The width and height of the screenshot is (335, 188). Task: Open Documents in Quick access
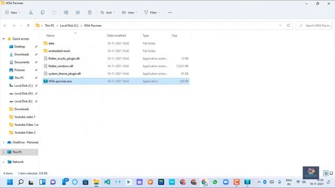pyautogui.click(x=22, y=62)
